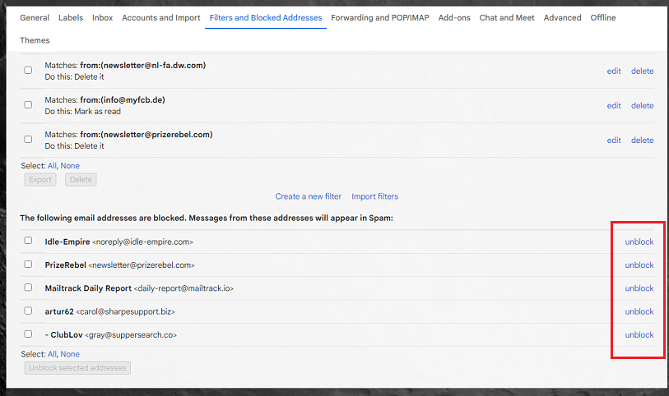Unblock Idle-Empire address

tap(639, 242)
